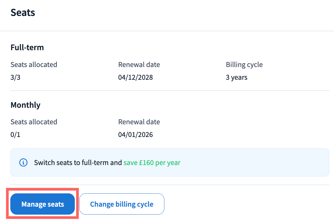Viewport: 334px width, 222px height.
Task: Click the 0/1 seats allocated value
Action: (x=15, y=135)
